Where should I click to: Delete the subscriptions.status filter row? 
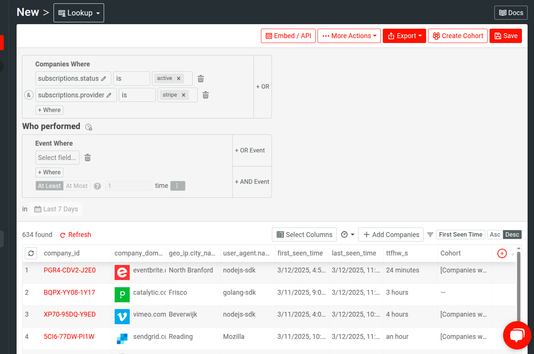pyautogui.click(x=200, y=78)
